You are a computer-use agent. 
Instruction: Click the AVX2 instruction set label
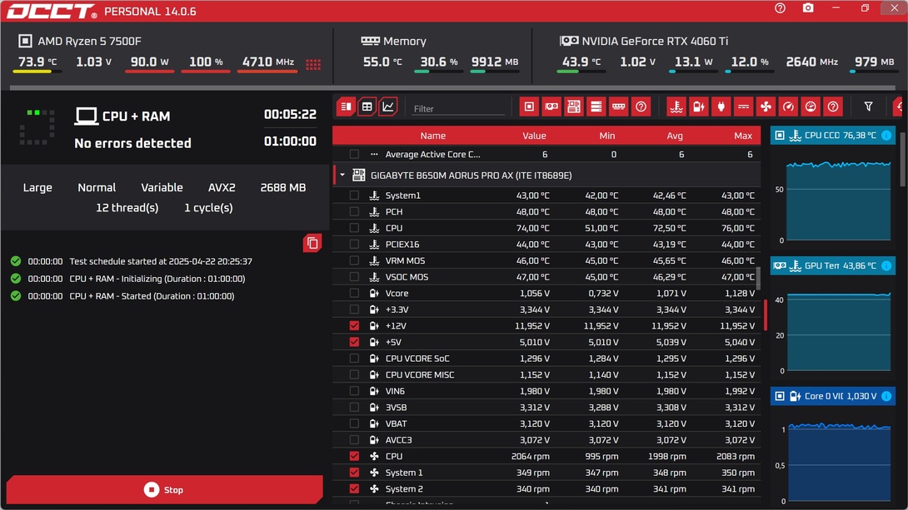(x=222, y=187)
